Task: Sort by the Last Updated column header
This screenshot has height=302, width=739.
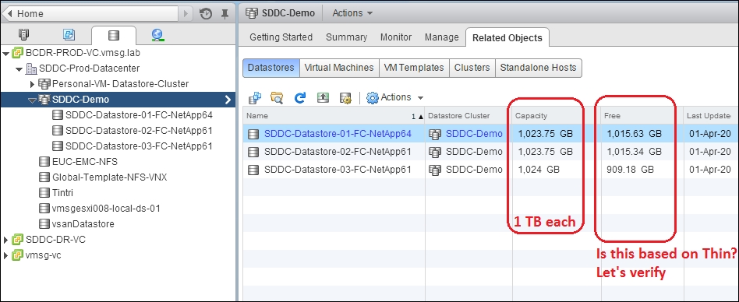Action: point(711,116)
